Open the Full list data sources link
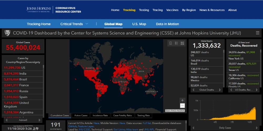The image size is (263, 131). pos(147,123)
